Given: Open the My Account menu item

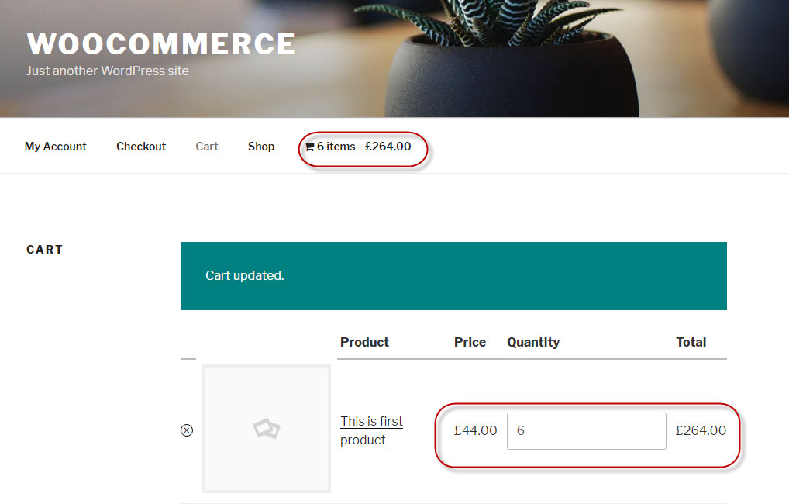Looking at the screenshot, I should click(56, 147).
